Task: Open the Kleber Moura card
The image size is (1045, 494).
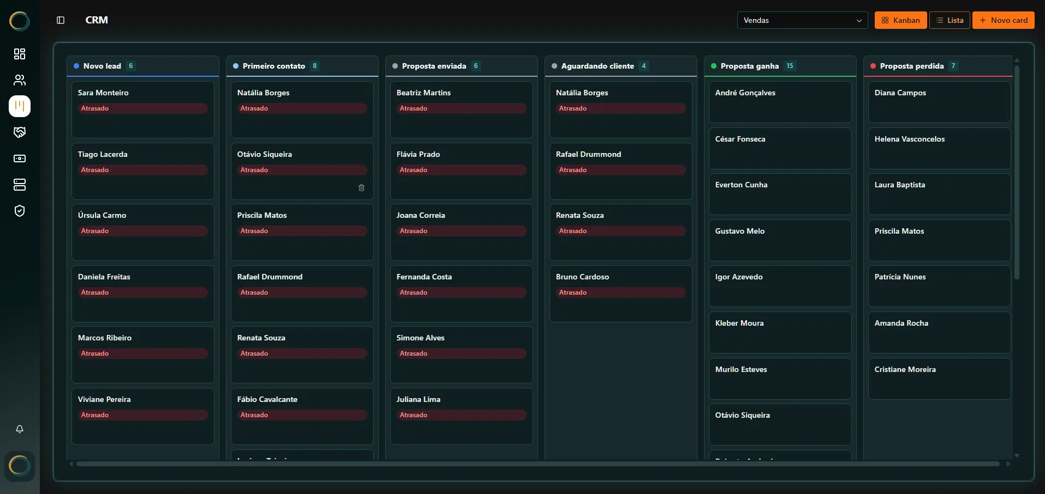Action: tap(780, 332)
